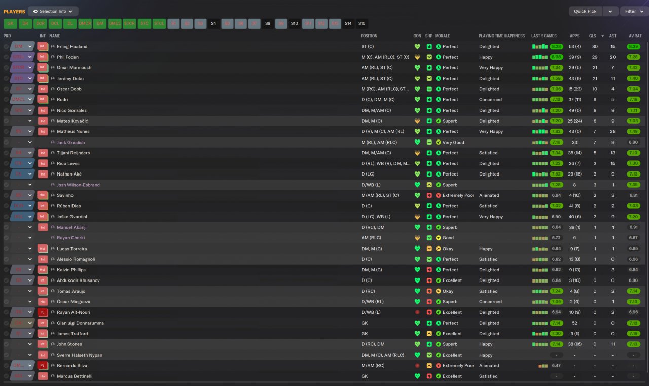This screenshot has height=386, width=649.
Task: Click Savinho's Extremely Poor morale icon
Action: [439, 195]
